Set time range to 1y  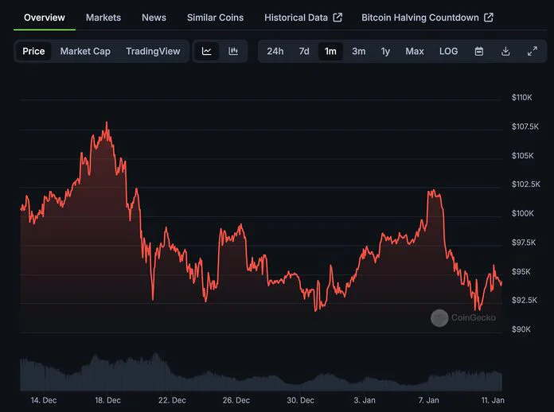[385, 52]
